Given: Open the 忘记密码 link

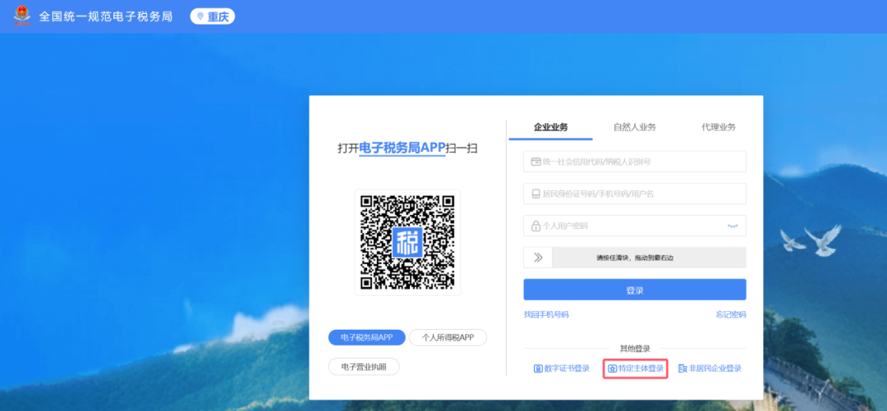Looking at the screenshot, I should [x=731, y=314].
